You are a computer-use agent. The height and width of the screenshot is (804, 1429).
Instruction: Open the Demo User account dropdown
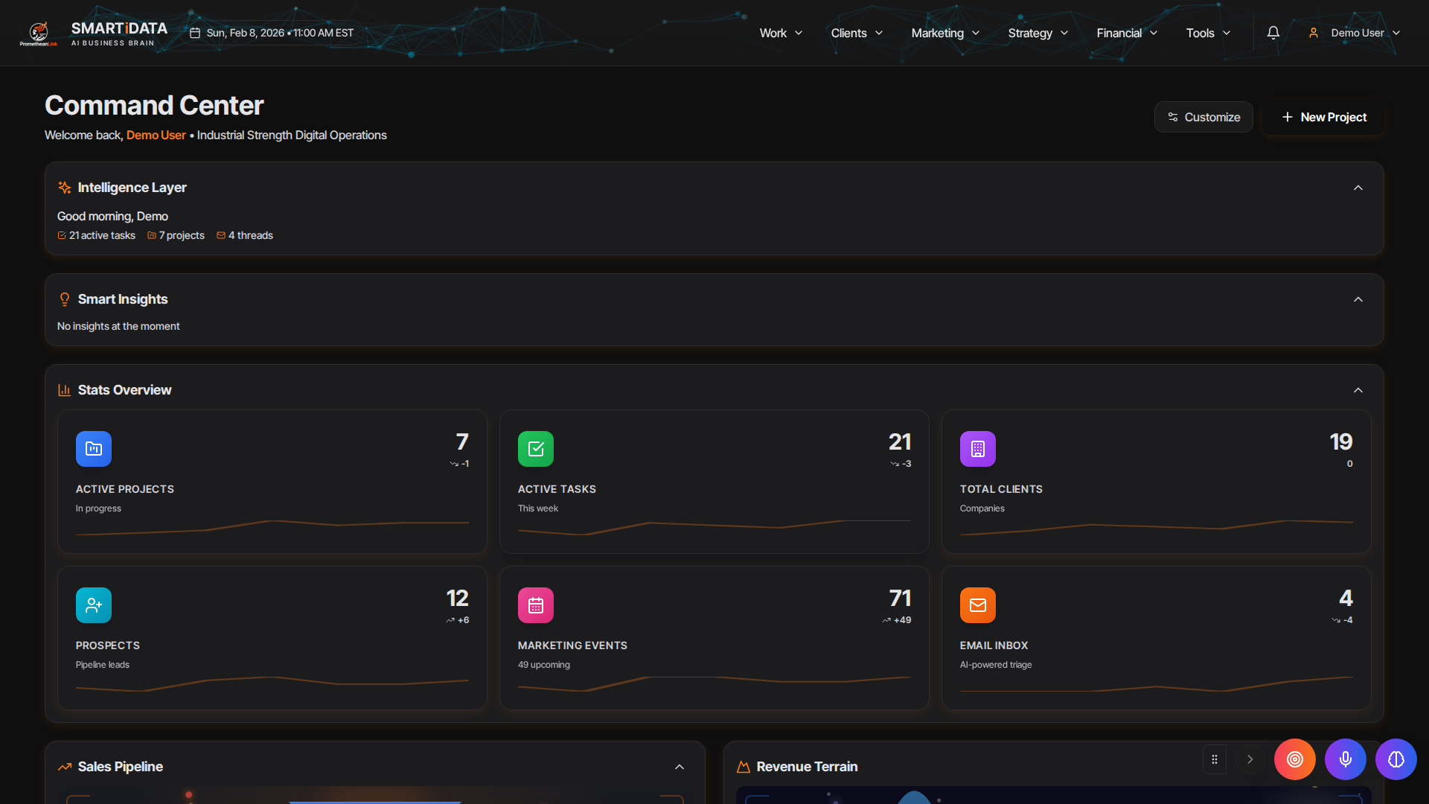click(1355, 33)
